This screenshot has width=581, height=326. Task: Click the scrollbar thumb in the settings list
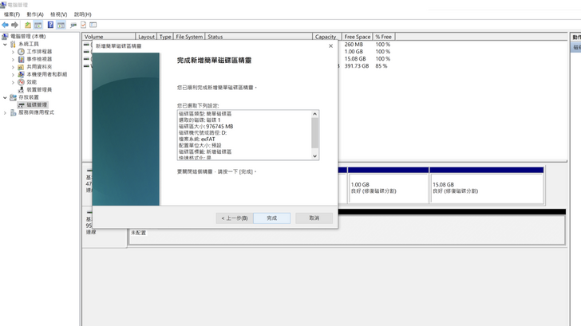[314, 133]
